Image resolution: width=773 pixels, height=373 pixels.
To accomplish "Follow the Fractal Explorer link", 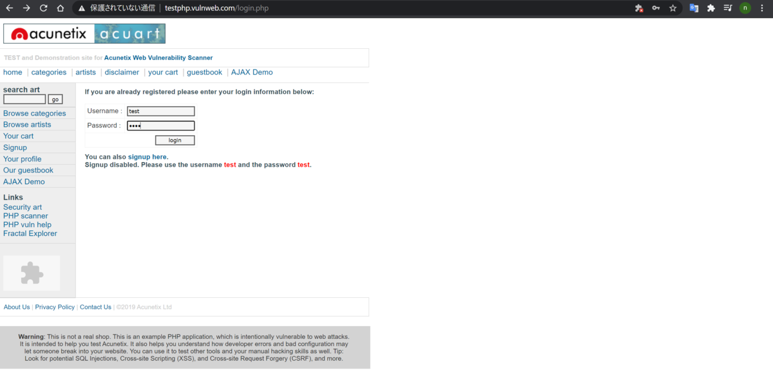I will click(30, 233).
